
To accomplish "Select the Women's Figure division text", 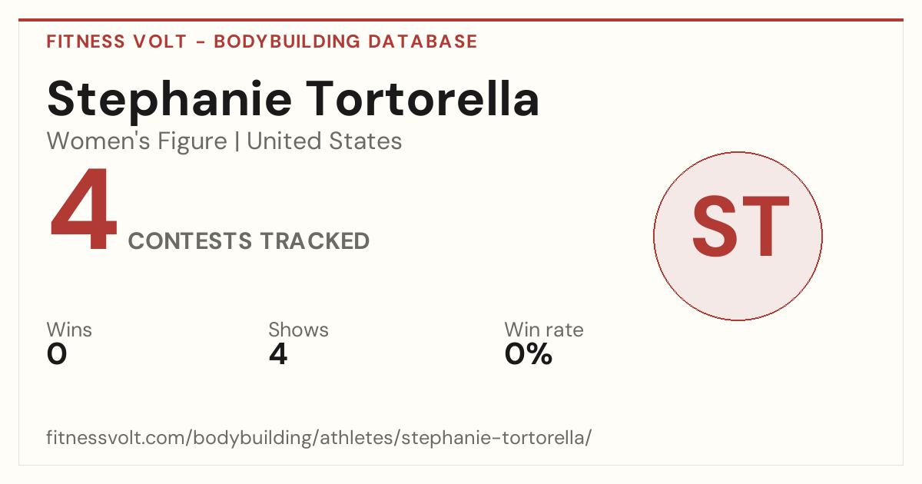I will pos(137,141).
